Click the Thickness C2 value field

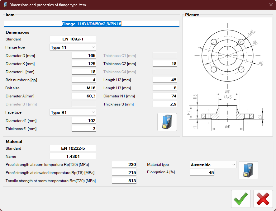coord(164,64)
